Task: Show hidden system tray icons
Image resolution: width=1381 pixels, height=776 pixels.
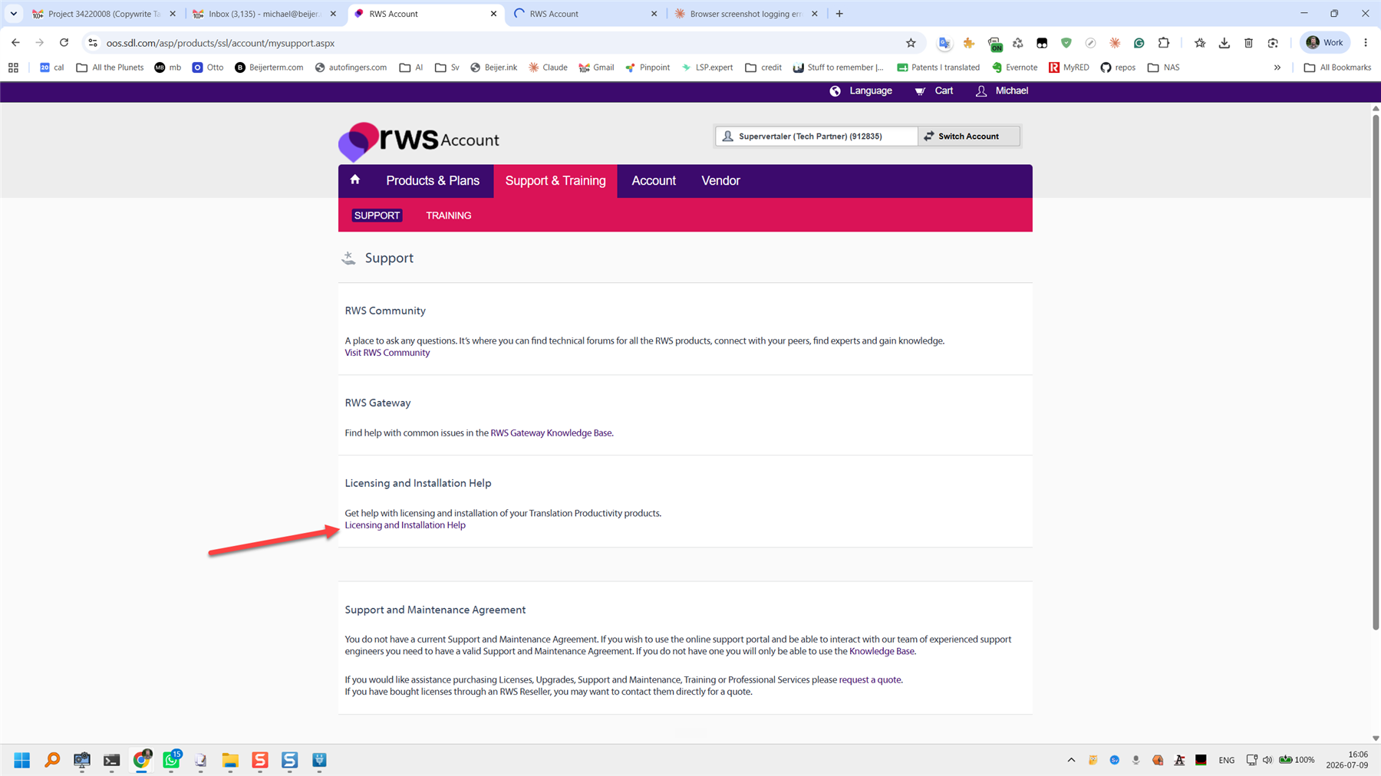Action: point(1071,760)
